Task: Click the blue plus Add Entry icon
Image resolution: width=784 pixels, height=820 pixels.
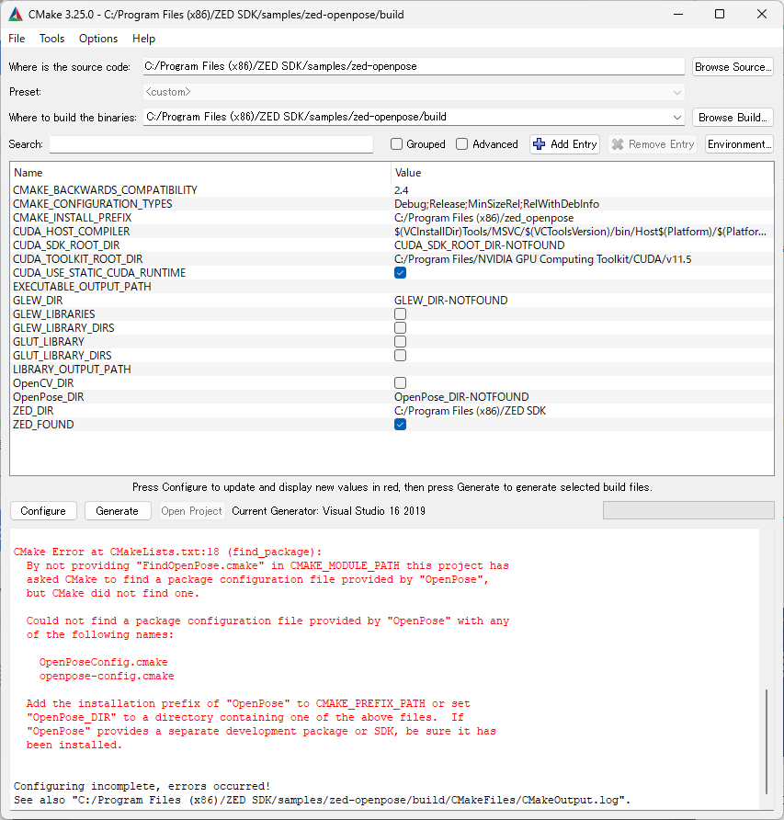Action: point(540,144)
